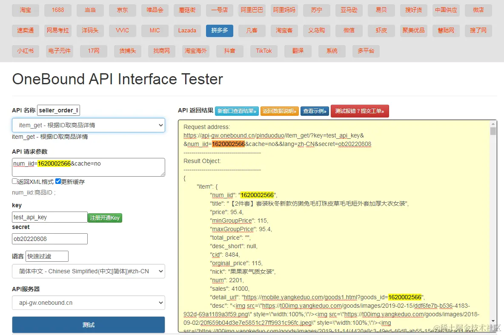Open the 中国供应 platform tab
Screen dimensions: 504x335
446,10
